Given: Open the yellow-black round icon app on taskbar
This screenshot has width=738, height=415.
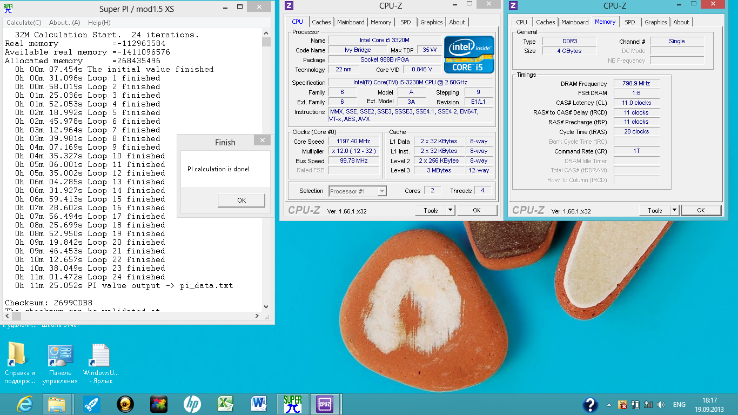Looking at the screenshot, I should pos(125,404).
